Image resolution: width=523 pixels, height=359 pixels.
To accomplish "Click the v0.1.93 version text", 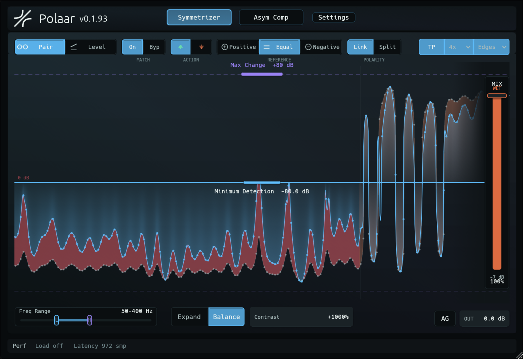I will click(x=93, y=19).
